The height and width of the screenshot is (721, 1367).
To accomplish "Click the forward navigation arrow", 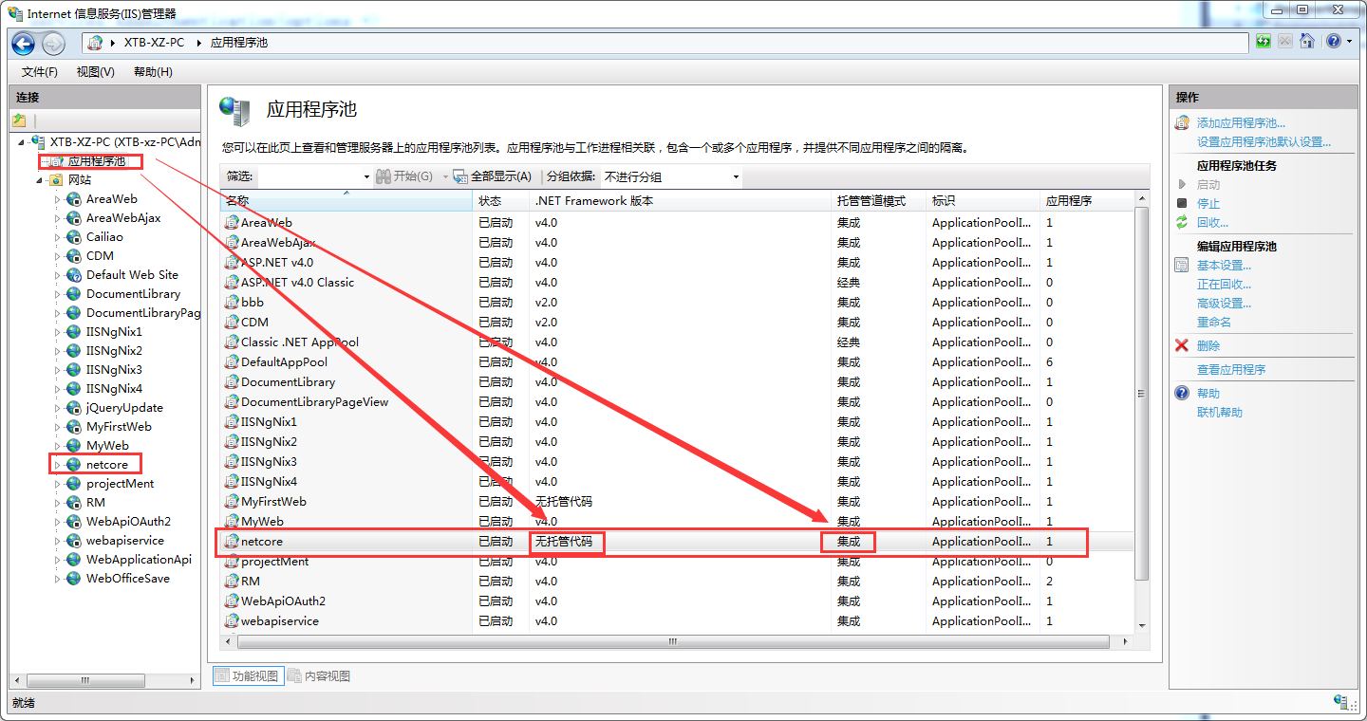I will tap(53, 43).
